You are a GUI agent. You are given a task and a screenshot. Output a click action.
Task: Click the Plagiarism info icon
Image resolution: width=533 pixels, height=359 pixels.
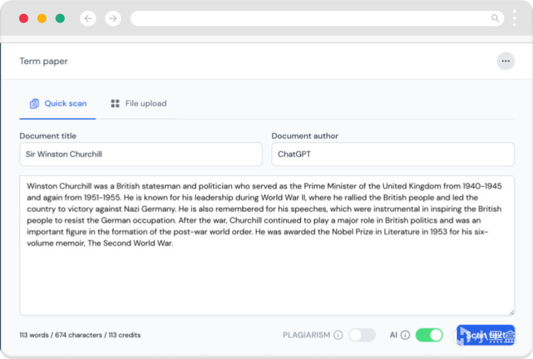pos(338,335)
